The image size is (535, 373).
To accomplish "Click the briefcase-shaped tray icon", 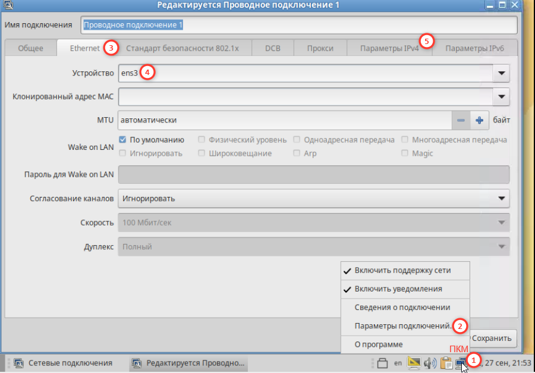I will click(383, 363).
